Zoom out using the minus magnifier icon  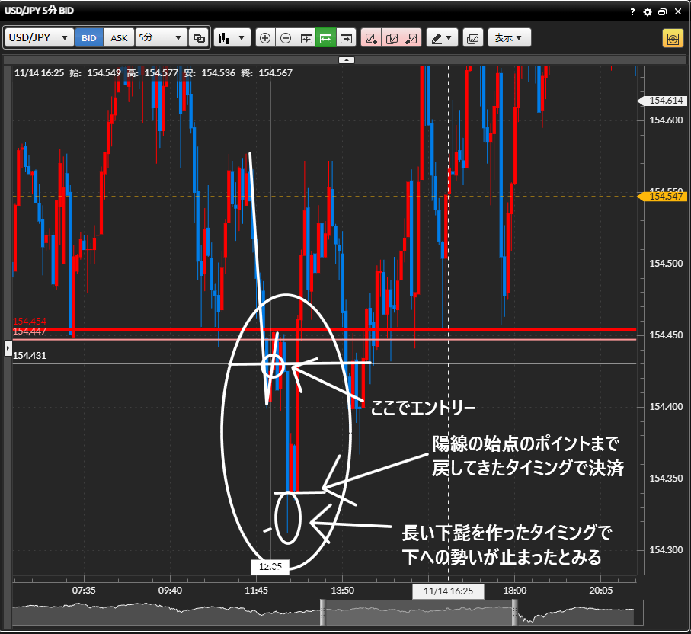(285, 38)
